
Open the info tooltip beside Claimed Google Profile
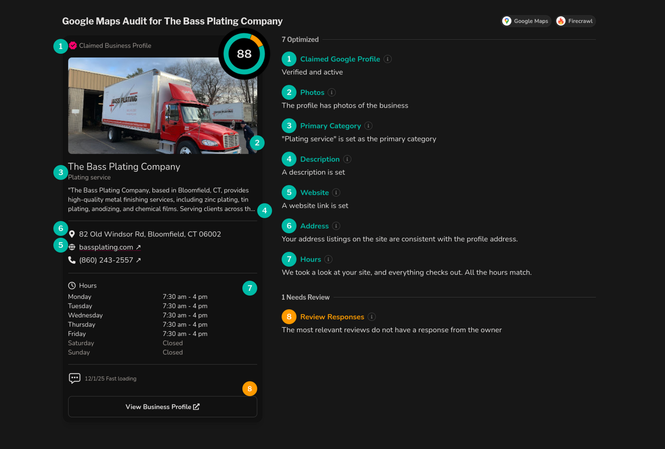388,59
